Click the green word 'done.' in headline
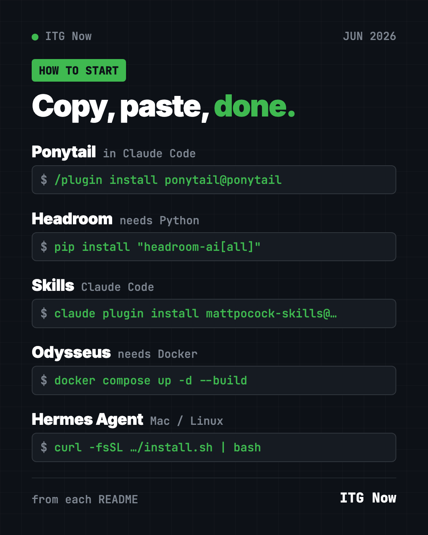Screen dimensions: 428x535 255,106
